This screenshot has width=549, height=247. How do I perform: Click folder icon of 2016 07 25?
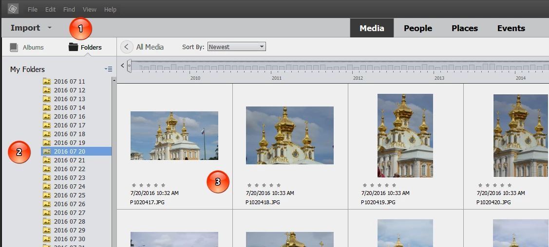tap(47, 195)
